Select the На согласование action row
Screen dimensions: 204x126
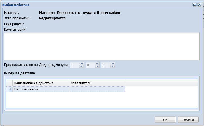click(x=41, y=89)
